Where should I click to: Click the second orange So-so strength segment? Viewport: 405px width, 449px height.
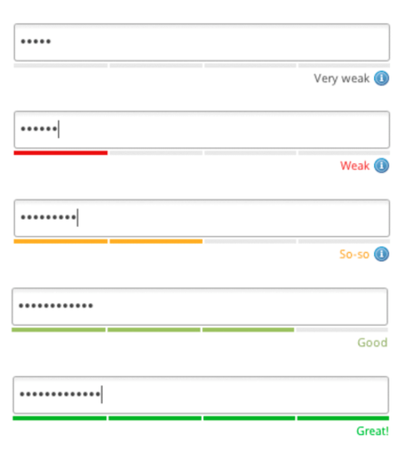pos(156,241)
